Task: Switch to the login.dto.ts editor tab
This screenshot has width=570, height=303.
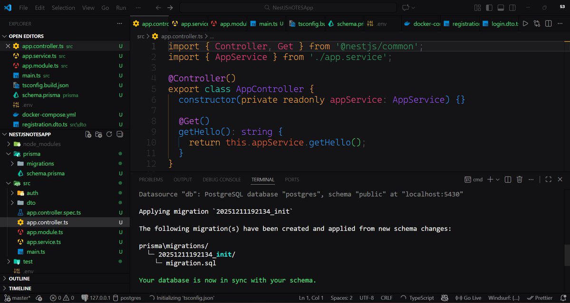Action: point(500,24)
